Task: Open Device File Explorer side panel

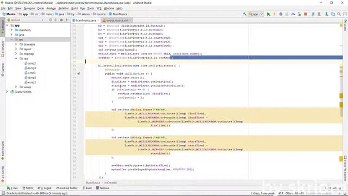Action: click(x=345, y=168)
